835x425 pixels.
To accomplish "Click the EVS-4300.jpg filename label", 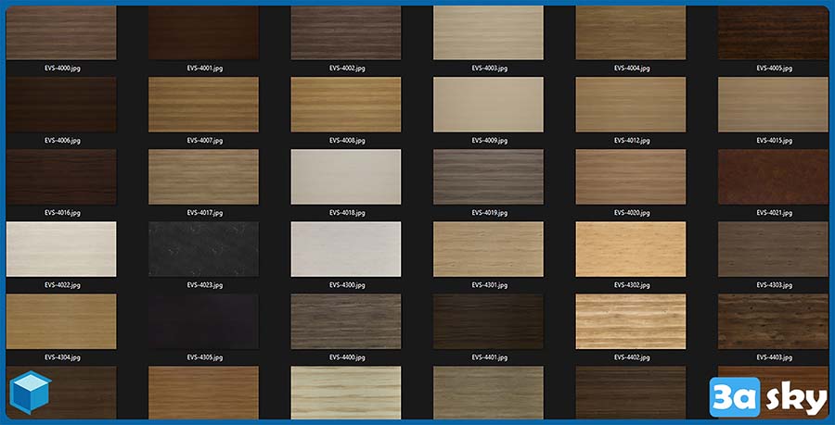I will coord(347,285).
